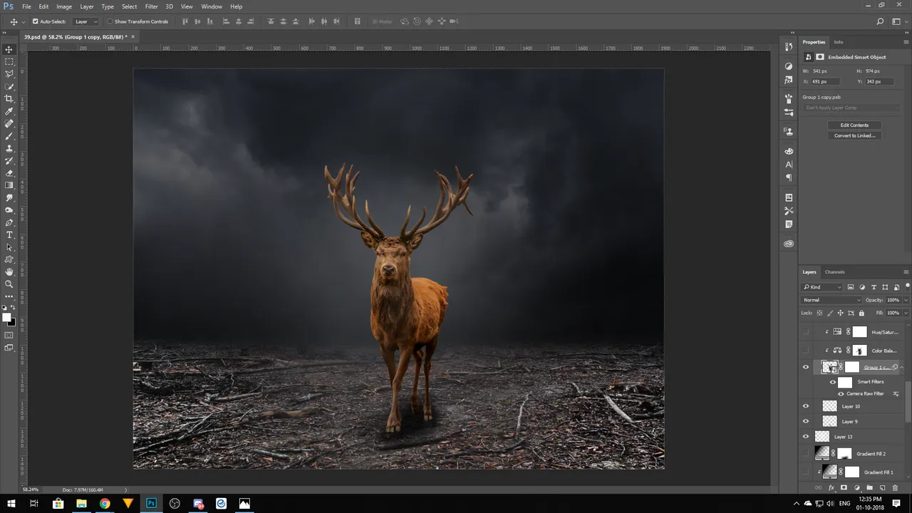Lock all icon in Layers panel

[x=861, y=313]
